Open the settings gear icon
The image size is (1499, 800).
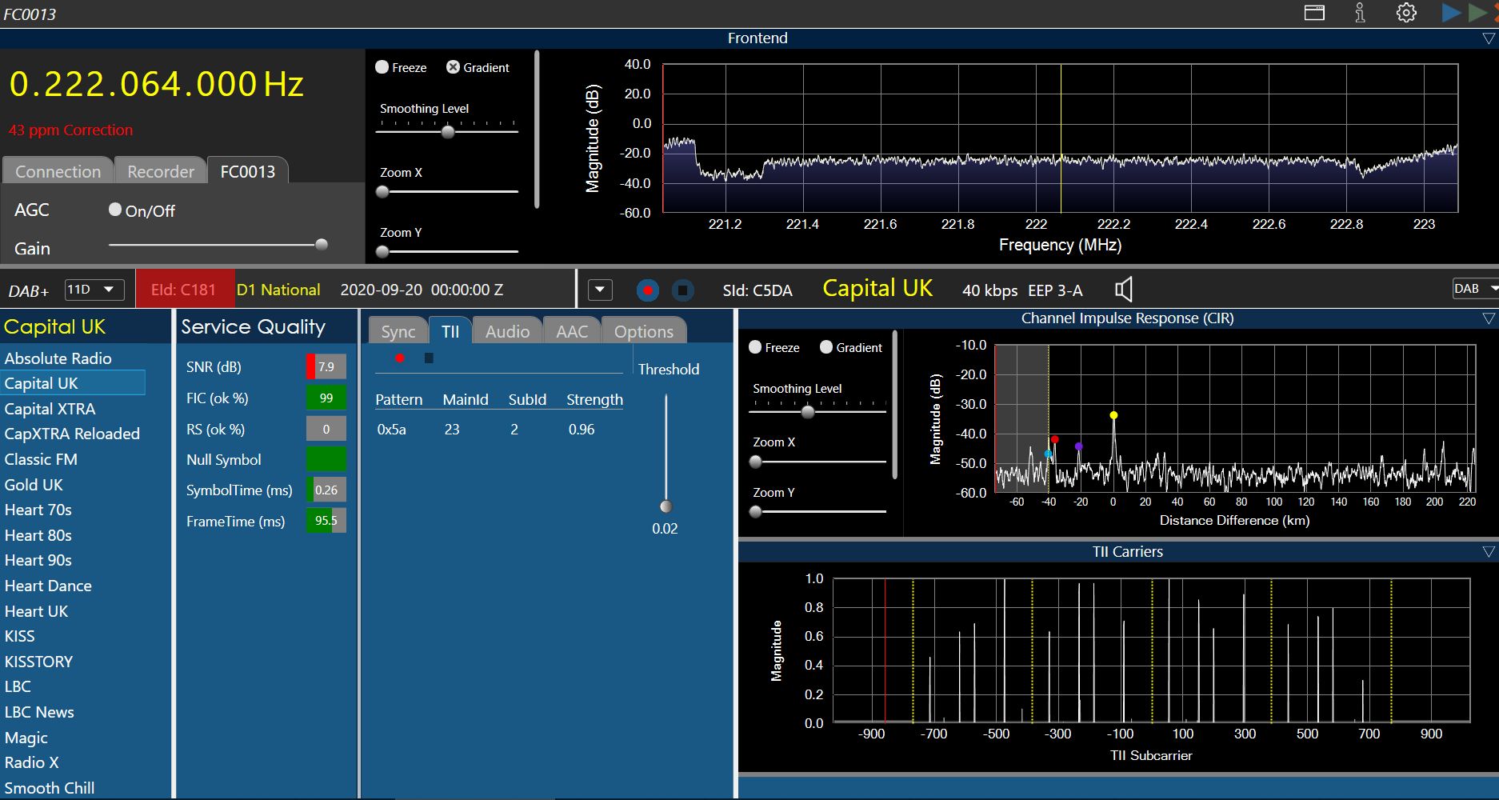coord(1405,13)
